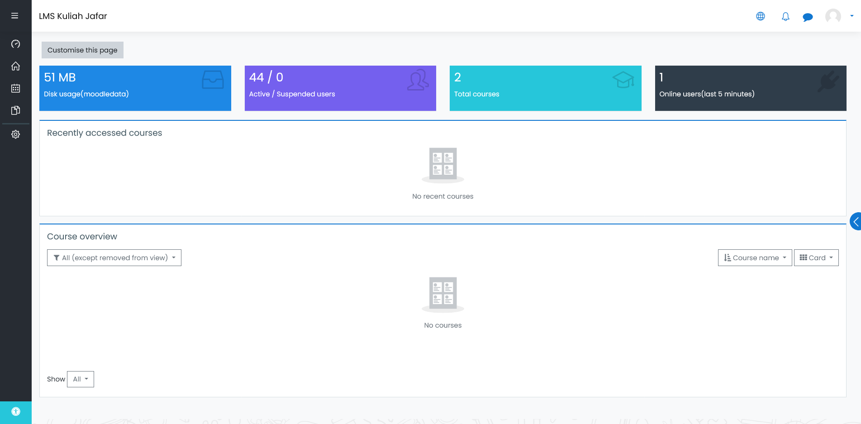Open the Total courses card
This screenshot has height=424, width=861.
click(x=545, y=88)
